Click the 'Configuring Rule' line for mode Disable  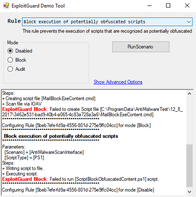[x=78, y=190]
